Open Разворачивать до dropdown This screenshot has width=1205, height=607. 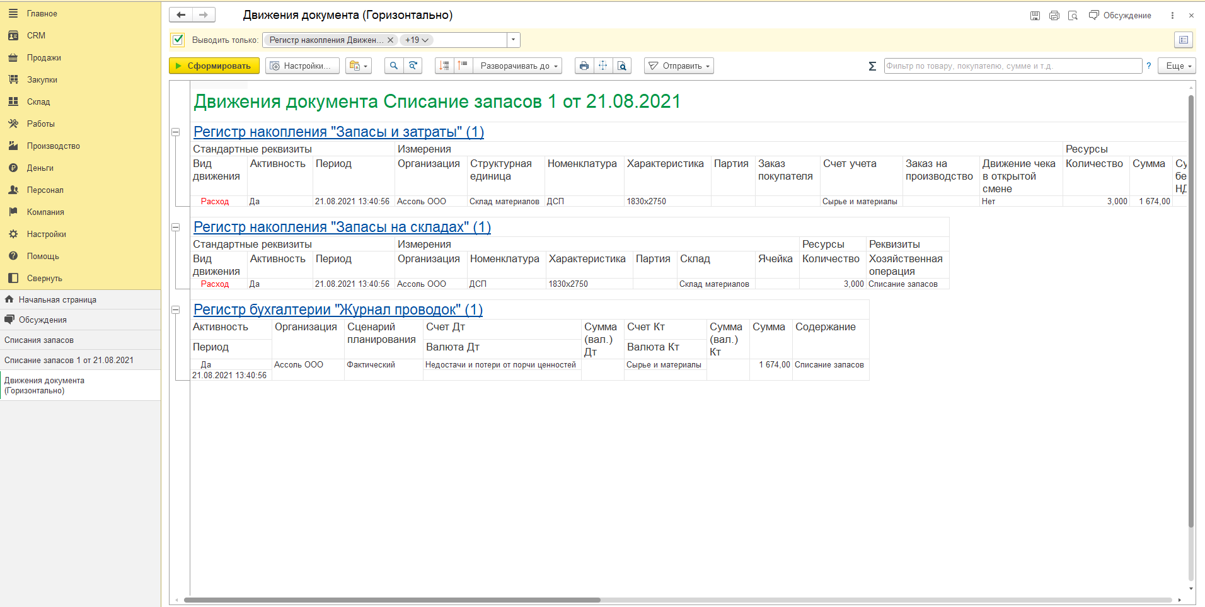click(519, 66)
